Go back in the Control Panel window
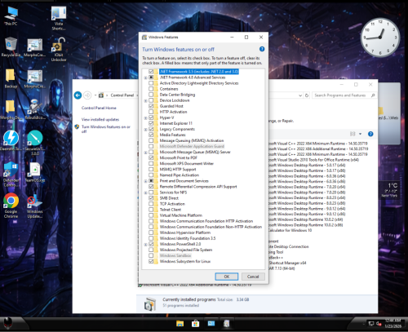 [78, 95]
